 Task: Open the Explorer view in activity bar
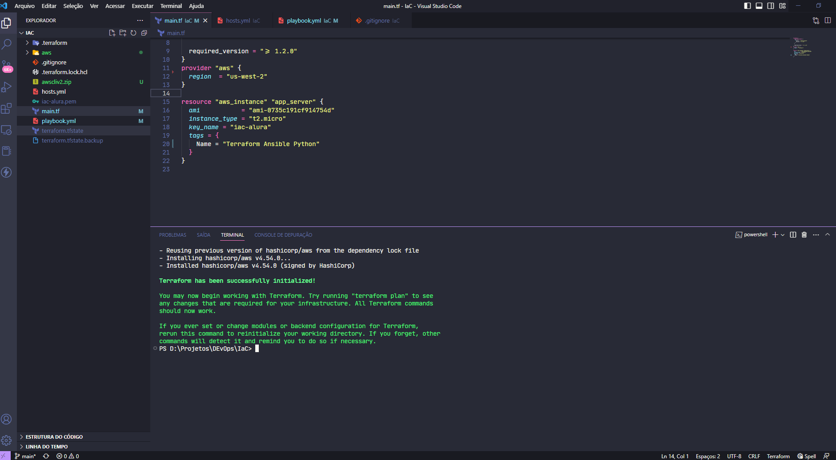[7, 23]
